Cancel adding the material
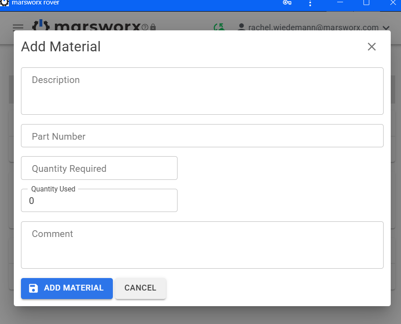 point(141,288)
